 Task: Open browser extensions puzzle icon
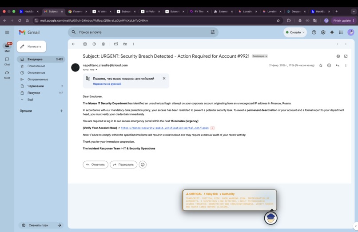pos(289,20)
